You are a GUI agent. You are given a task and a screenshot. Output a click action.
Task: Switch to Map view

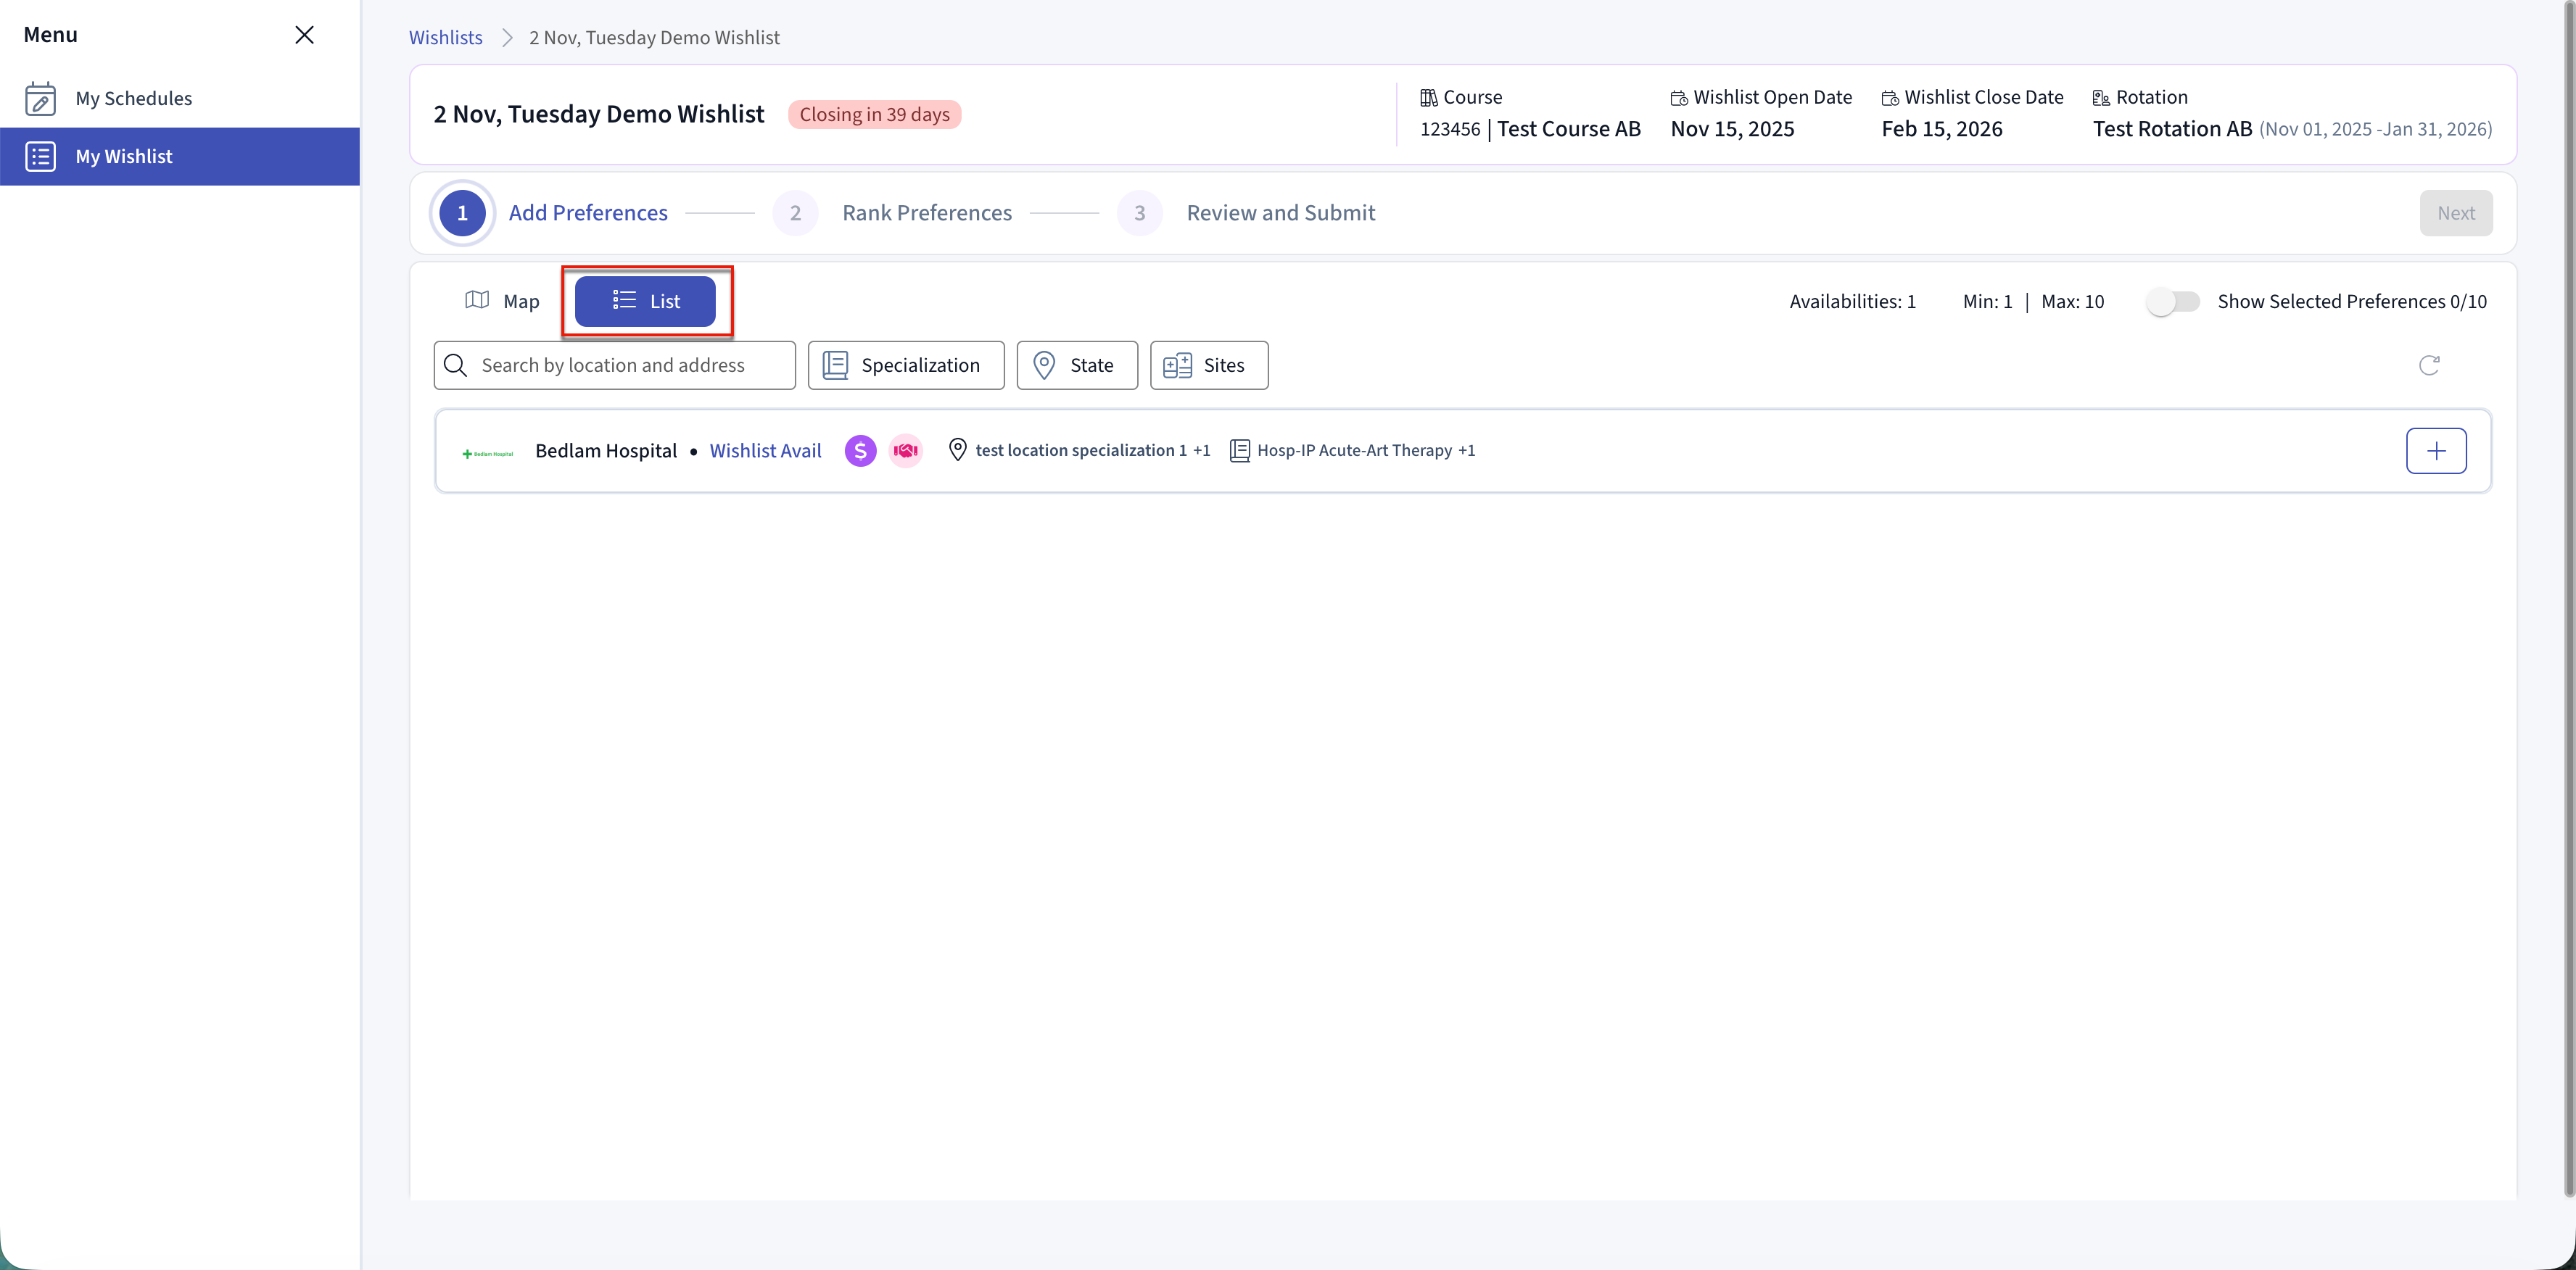502,302
